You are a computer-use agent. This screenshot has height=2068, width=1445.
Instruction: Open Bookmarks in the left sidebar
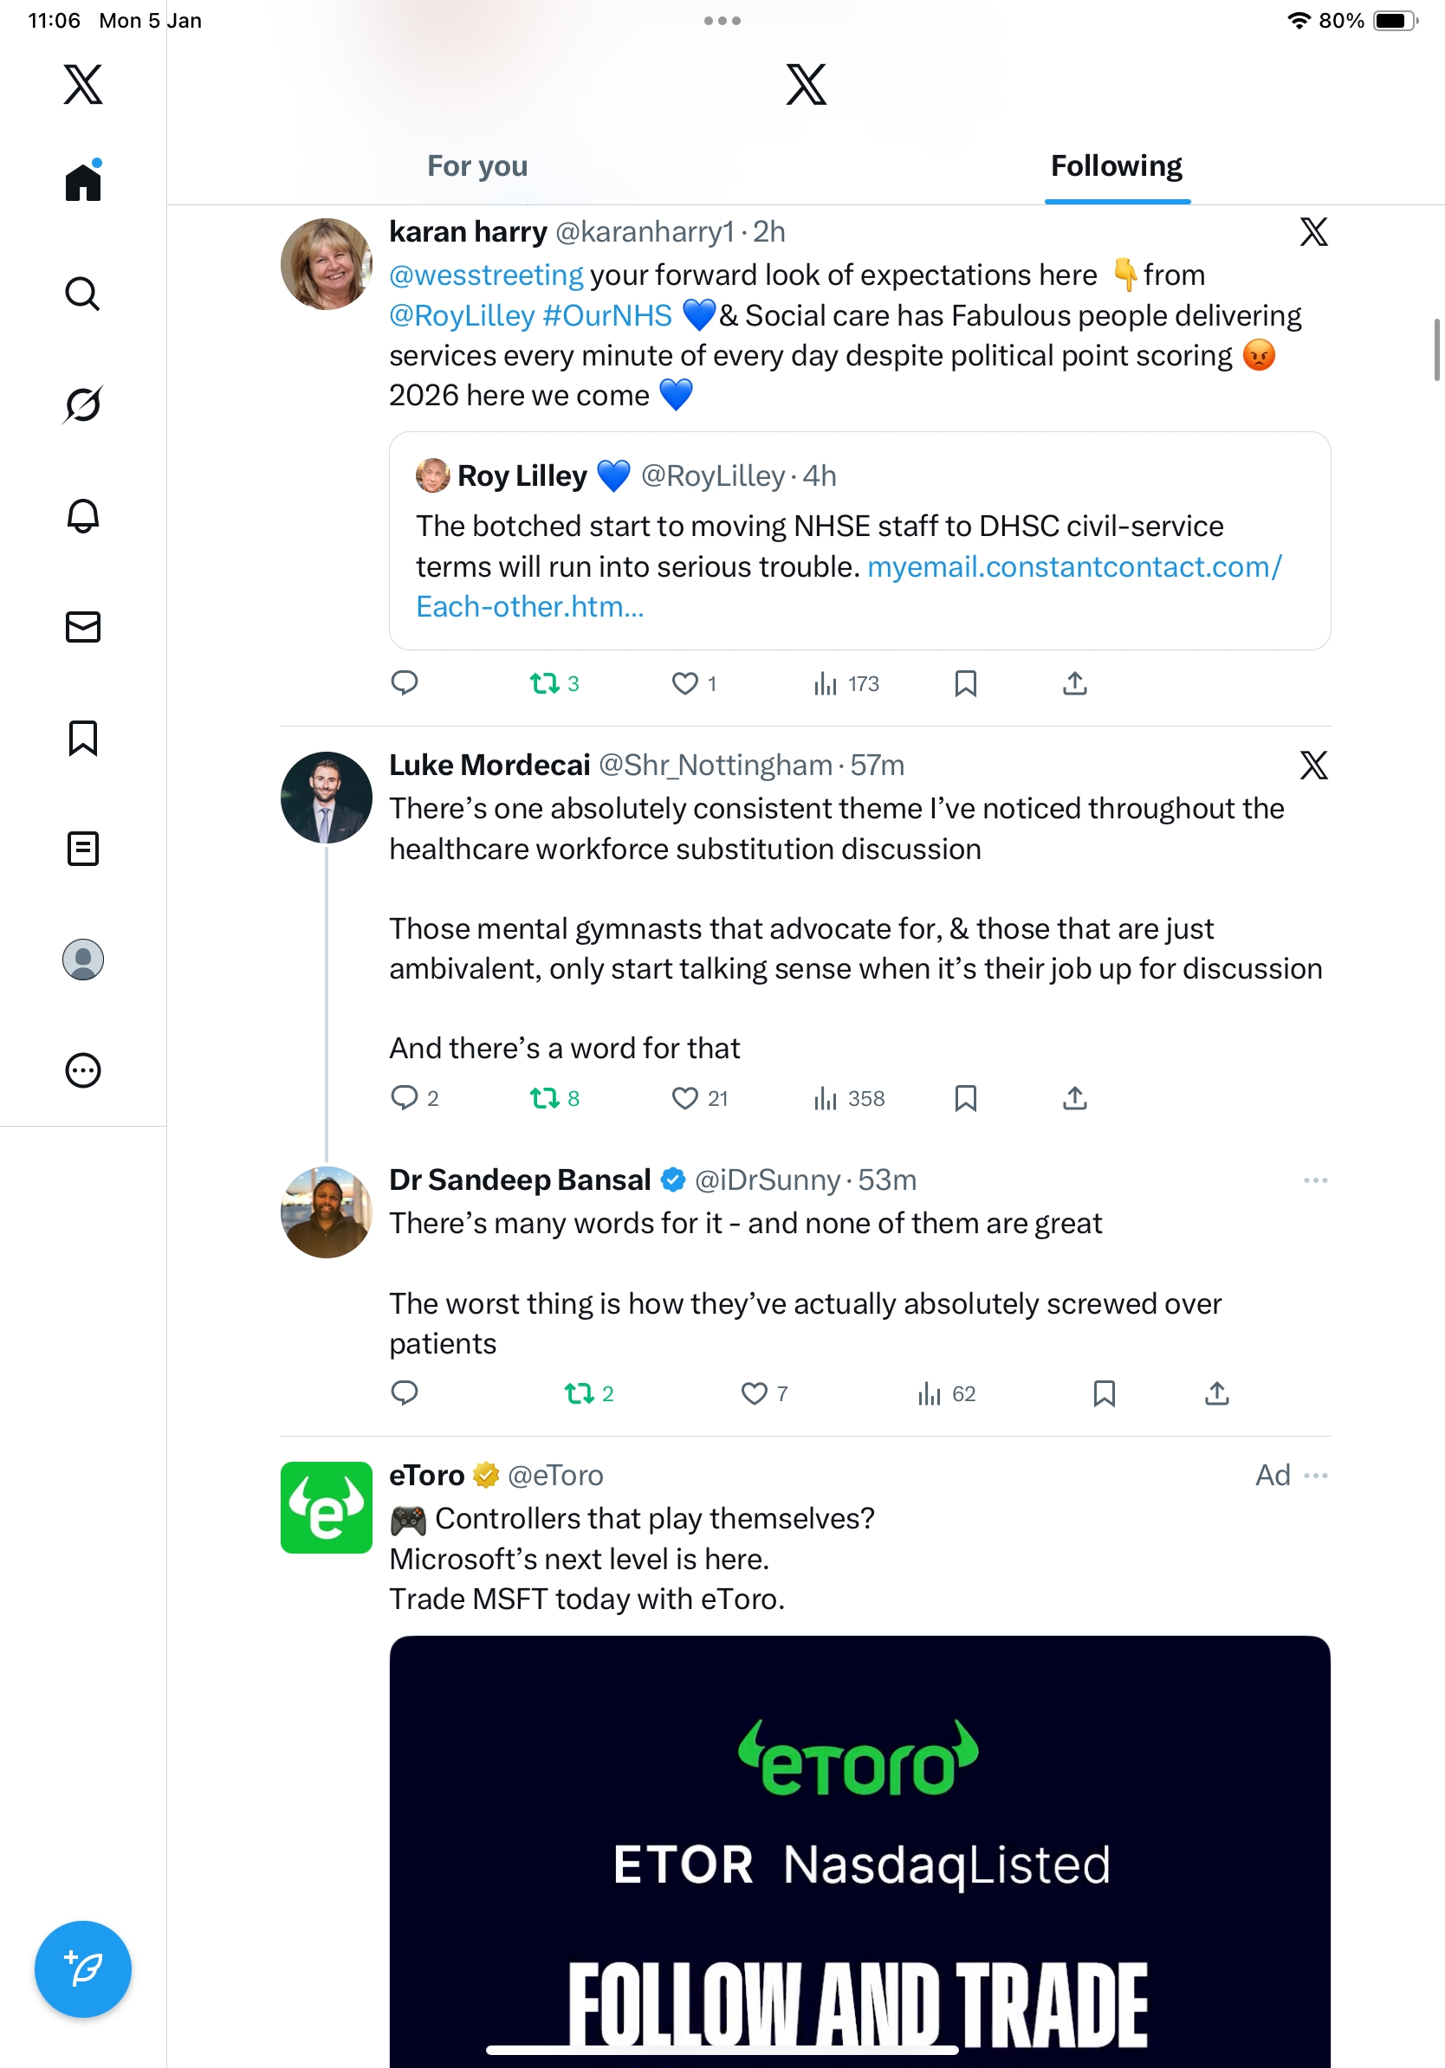click(x=83, y=738)
